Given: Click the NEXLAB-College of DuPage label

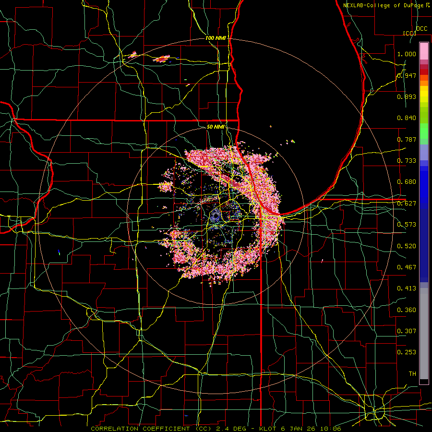Looking at the screenshot, I should pyautogui.click(x=384, y=5).
